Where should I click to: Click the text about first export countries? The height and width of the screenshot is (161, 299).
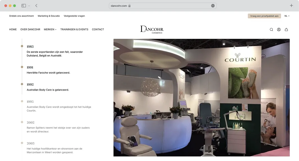pyautogui.click(x=55, y=54)
